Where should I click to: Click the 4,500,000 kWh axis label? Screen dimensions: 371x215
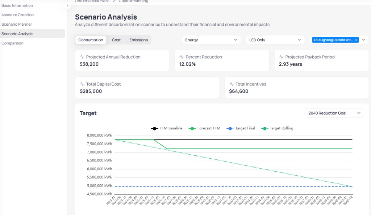tap(99, 194)
